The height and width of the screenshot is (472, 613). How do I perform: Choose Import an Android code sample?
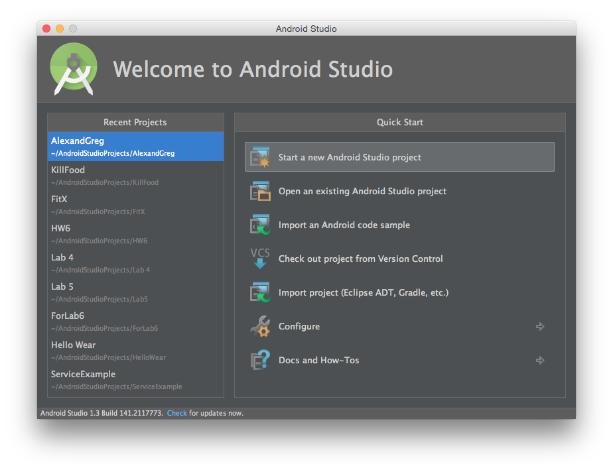point(344,225)
